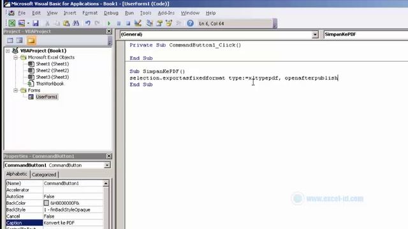Image resolution: width=408 pixels, height=229 pixels.
Task: Switch to the Categorized properties tab
Action: tap(44, 174)
